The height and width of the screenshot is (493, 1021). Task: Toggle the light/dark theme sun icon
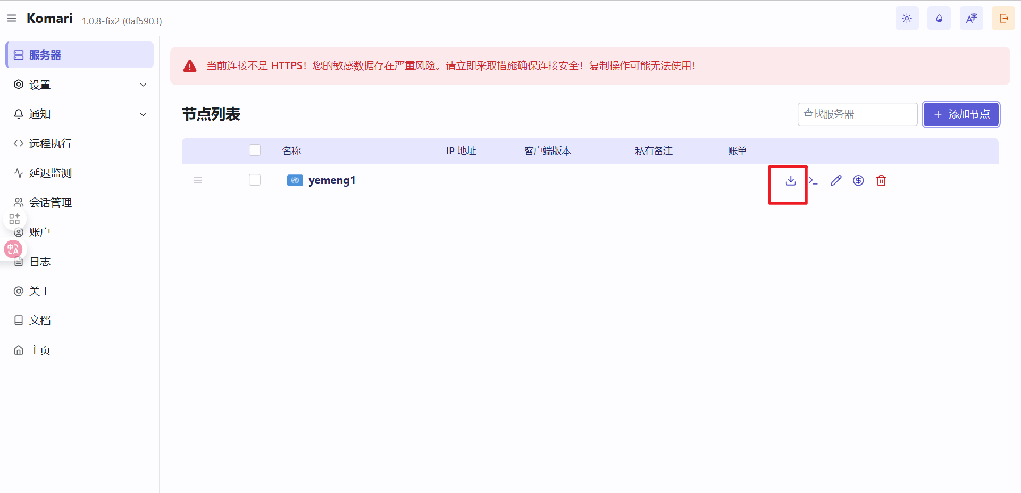pyautogui.click(x=907, y=19)
